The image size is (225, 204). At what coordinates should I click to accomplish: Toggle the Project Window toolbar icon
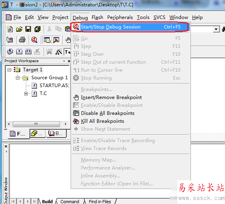click(47, 40)
